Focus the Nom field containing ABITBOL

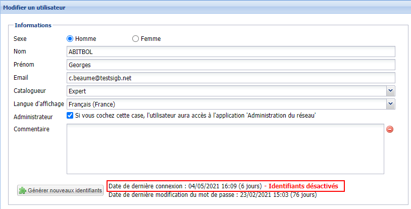(230, 52)
